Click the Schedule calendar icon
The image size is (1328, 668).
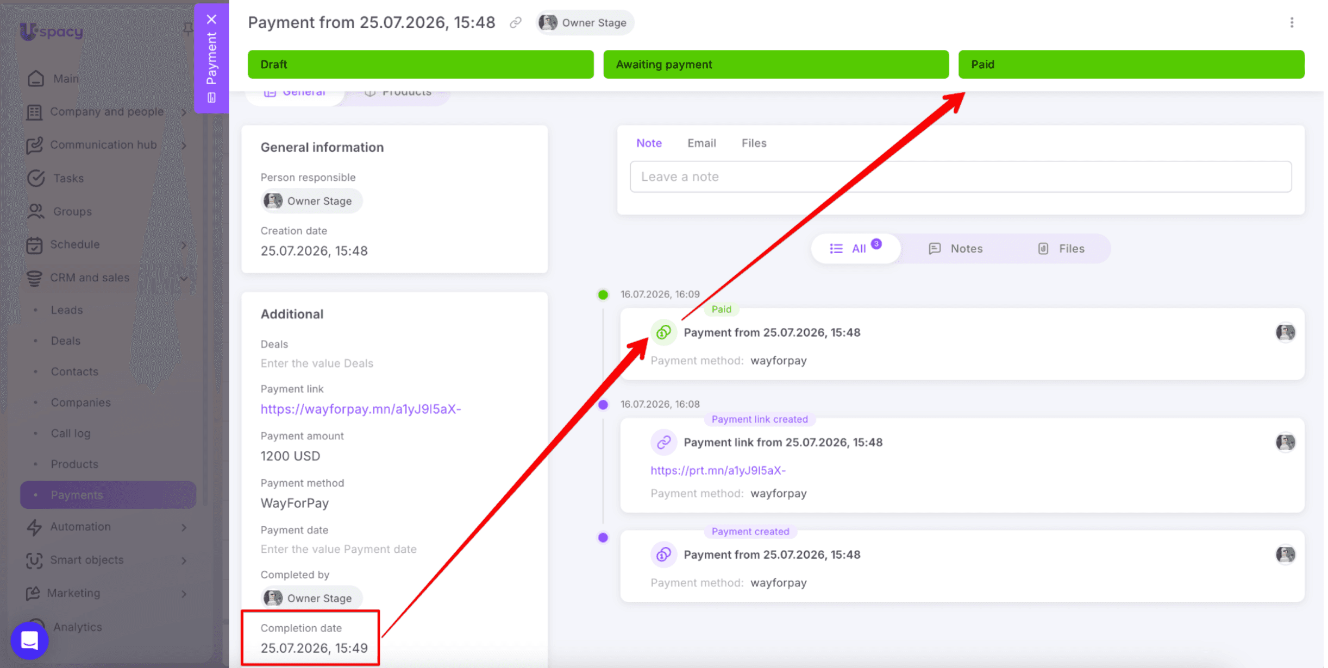pyautogui.click(x=34, y=245)
